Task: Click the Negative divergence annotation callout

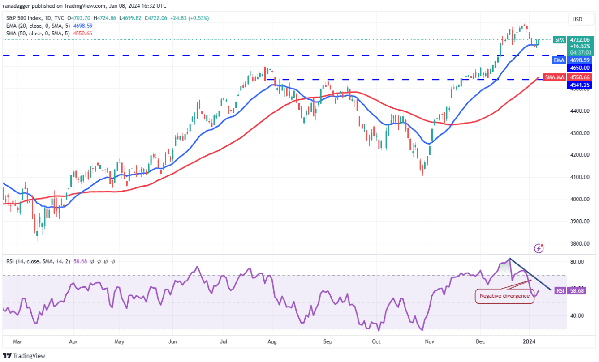Action: (x=504, y=295)
